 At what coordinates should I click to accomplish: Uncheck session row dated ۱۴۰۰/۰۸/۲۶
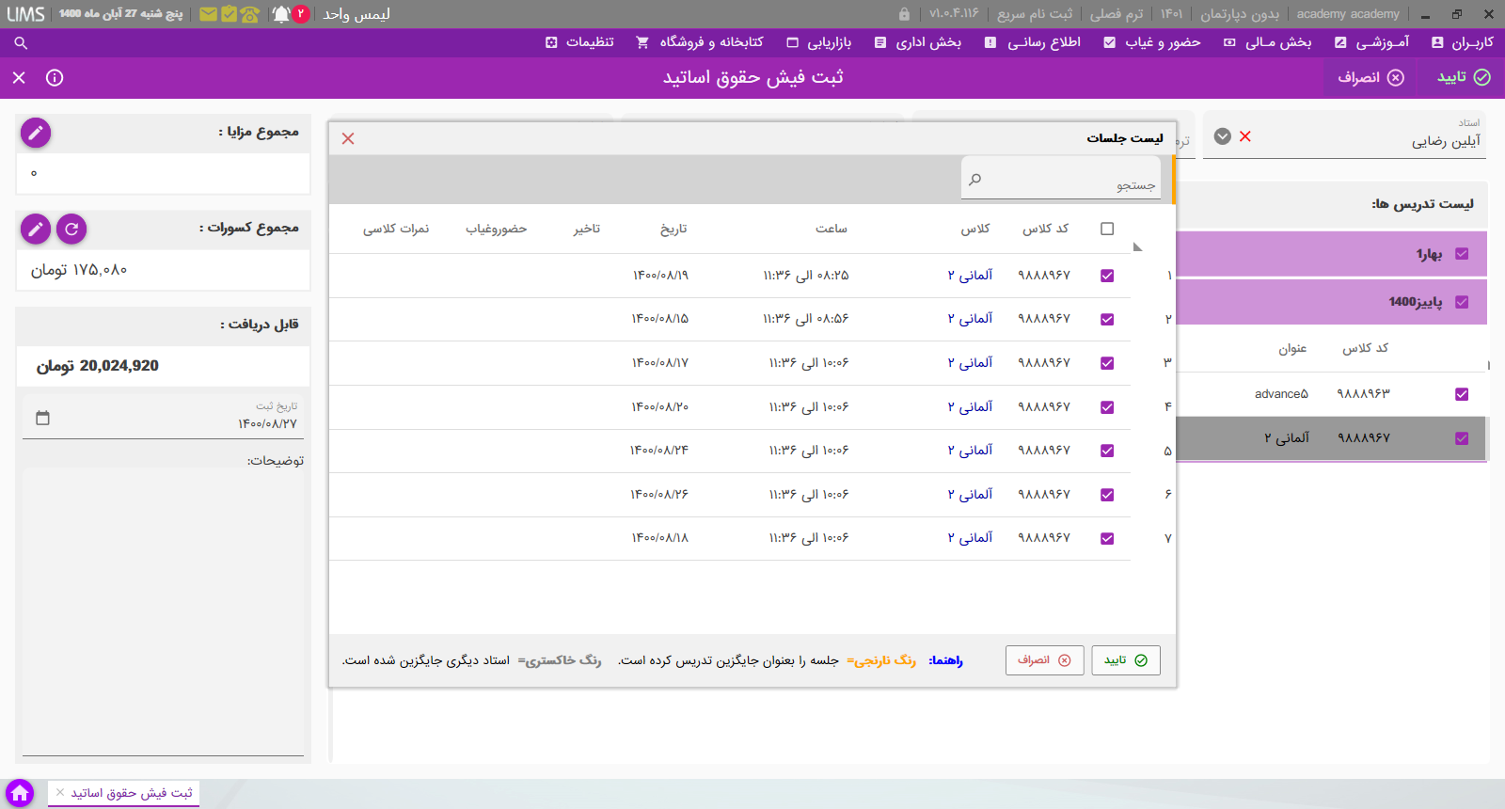pyautogui.click(x=1107, y=495)
